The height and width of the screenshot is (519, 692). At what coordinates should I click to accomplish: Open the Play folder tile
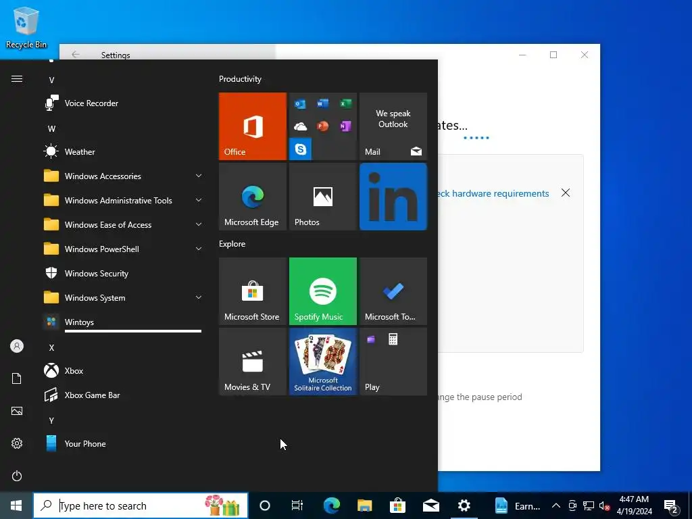[x=393, y=362]
